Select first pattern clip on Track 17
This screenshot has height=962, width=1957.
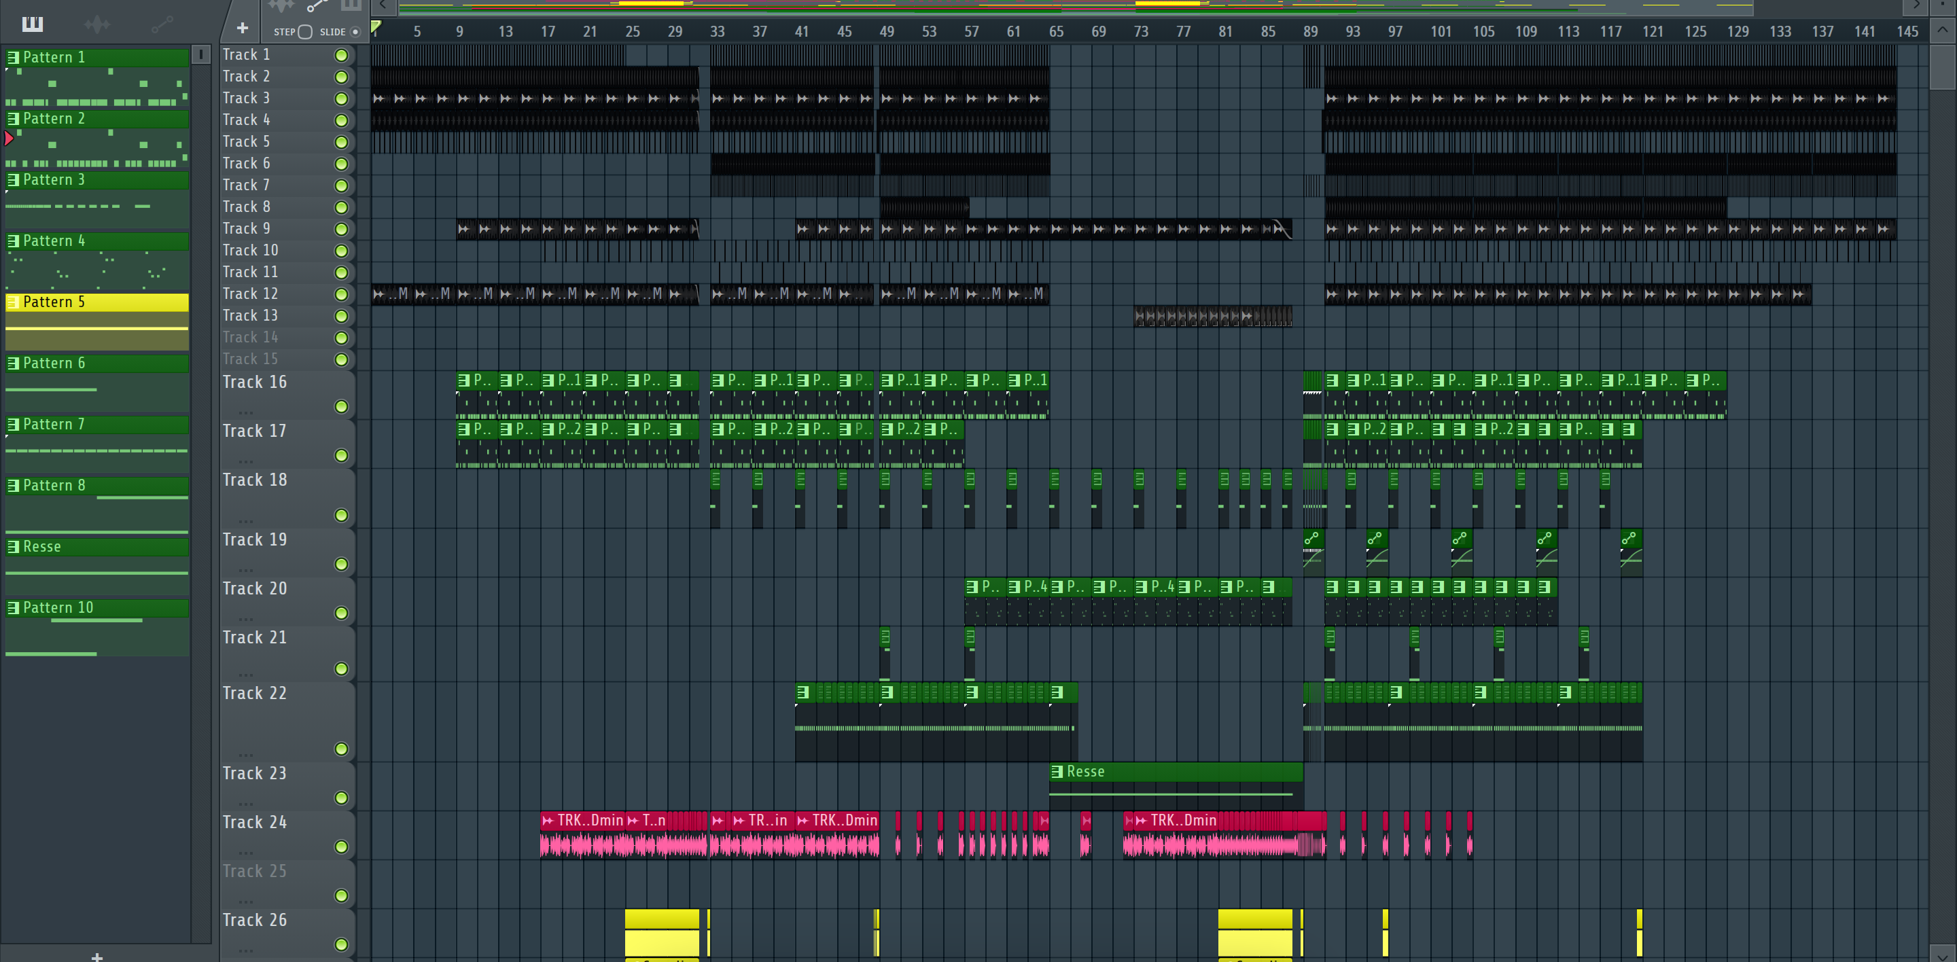click(x=476, y=444)
